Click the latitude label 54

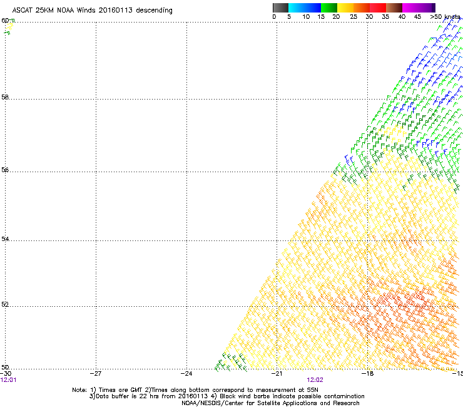coord(5,239)
